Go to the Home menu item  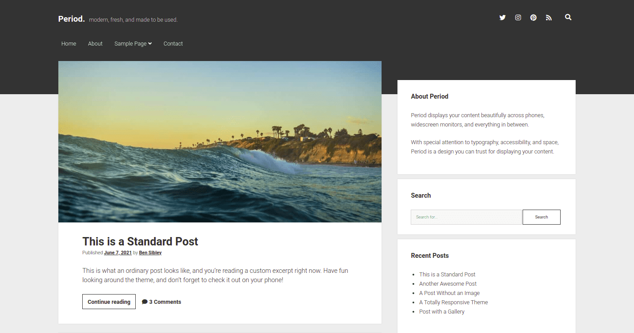coord(69,43)
